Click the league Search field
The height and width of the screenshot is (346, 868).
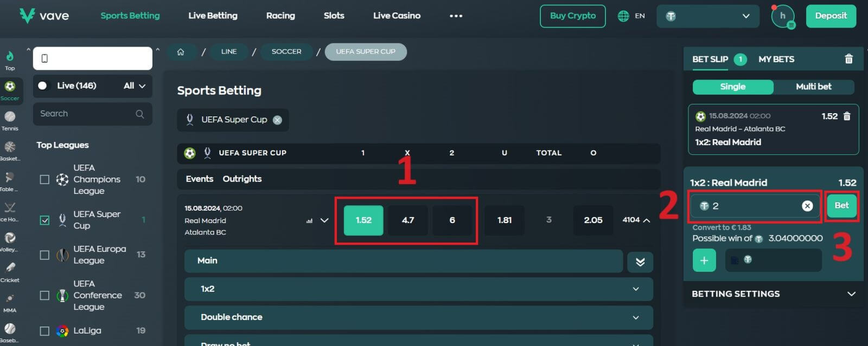[87, 114]
